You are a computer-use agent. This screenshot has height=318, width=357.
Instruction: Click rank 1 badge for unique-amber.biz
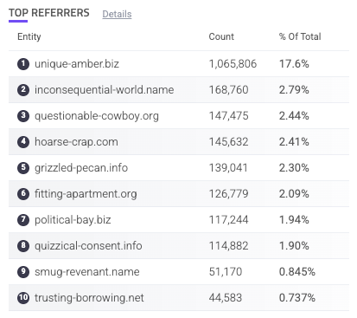[x=23, y=64]
